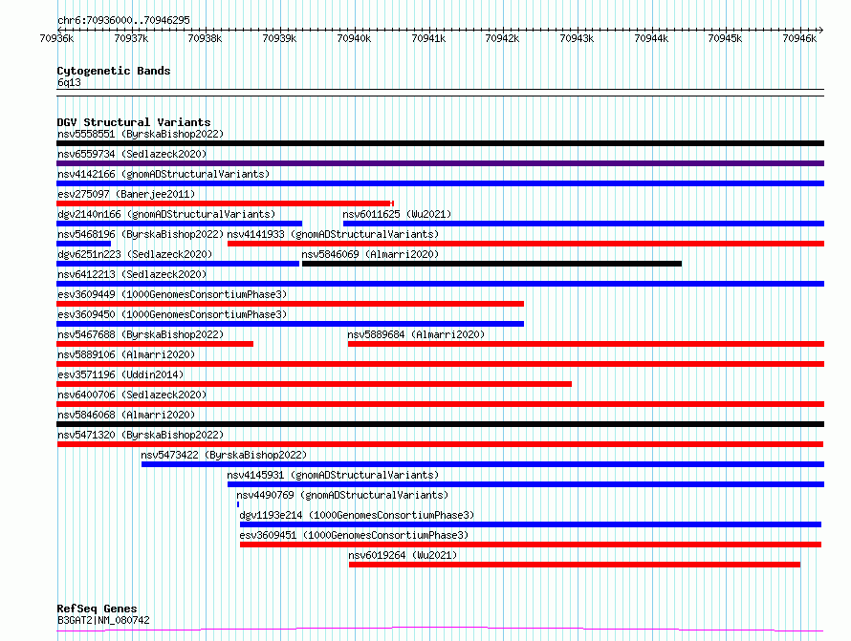Click the tiny blue nsv4490769 marker

(238, 504)
